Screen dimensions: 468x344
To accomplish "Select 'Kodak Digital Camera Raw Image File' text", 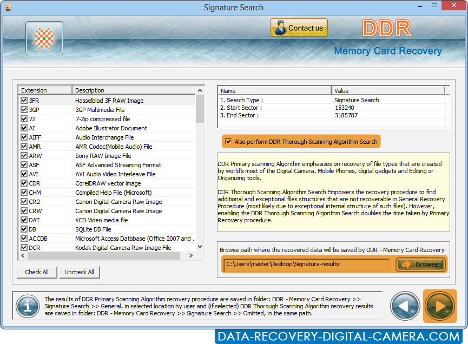I will [x=123, y=248].
